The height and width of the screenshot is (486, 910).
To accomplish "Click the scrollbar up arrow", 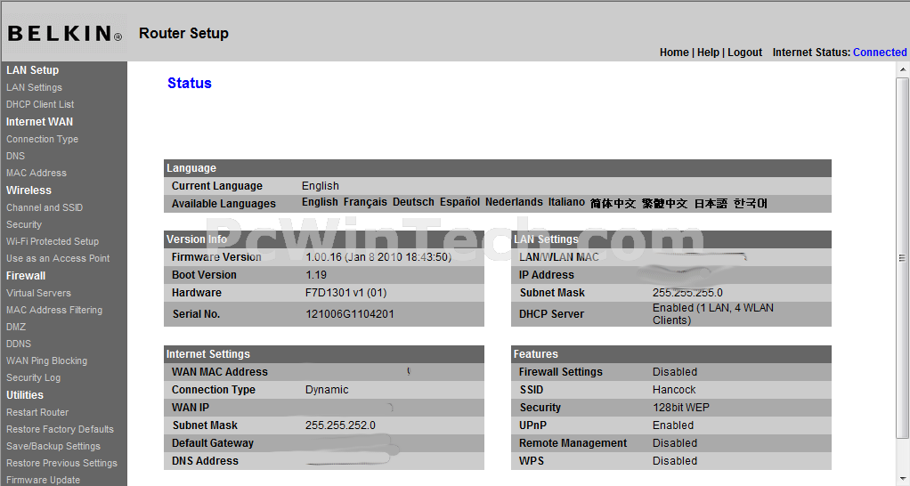I will point(903,69).
